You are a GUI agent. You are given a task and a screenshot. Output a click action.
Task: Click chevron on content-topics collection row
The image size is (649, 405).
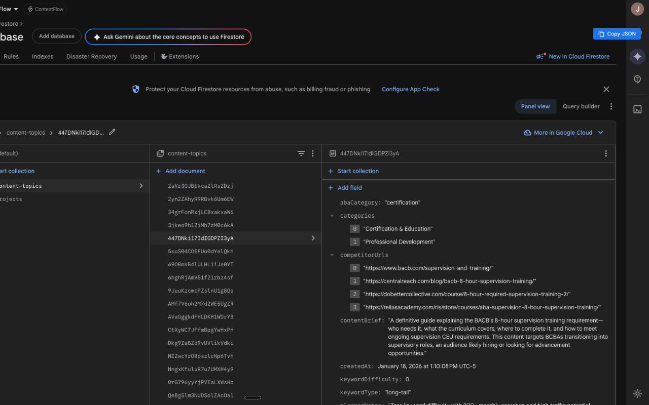(141, 186)
